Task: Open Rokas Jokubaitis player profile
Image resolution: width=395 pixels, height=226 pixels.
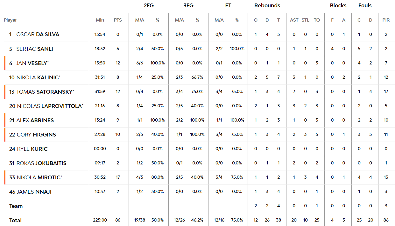Action: [41, 163]
